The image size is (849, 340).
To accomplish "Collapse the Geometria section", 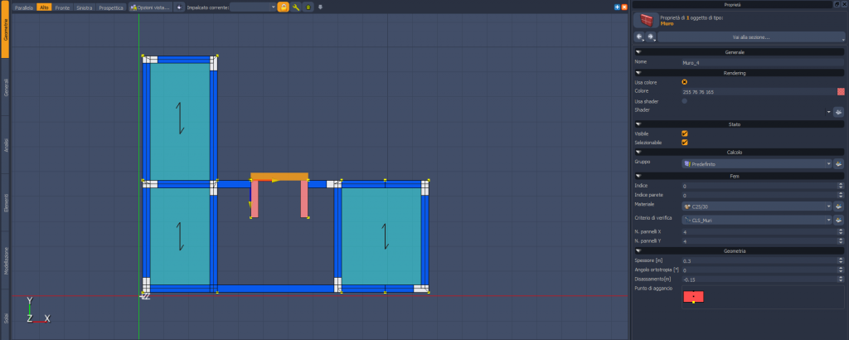I will point(639,250).
